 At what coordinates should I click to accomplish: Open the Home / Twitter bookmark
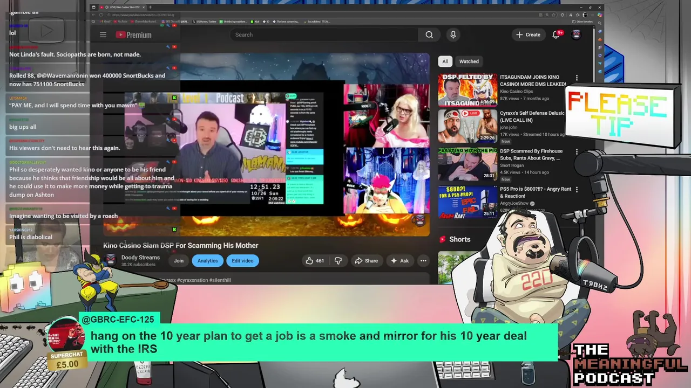click(x=205, y=22)
